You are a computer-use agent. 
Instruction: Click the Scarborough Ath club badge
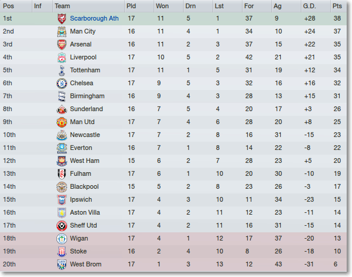pos(62,19)
